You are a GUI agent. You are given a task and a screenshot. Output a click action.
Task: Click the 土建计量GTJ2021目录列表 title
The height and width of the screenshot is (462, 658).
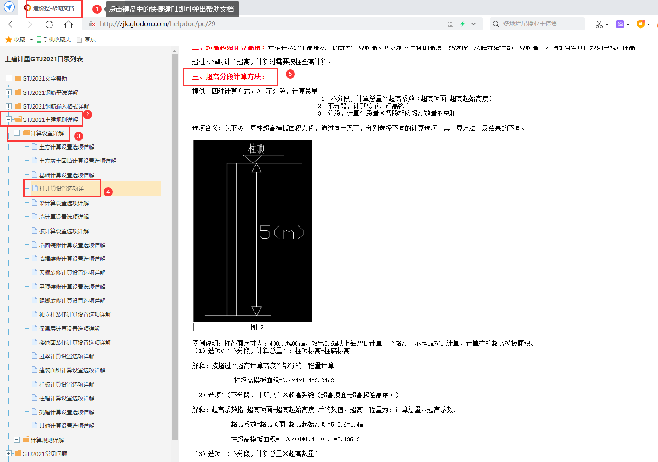point(44,59)
